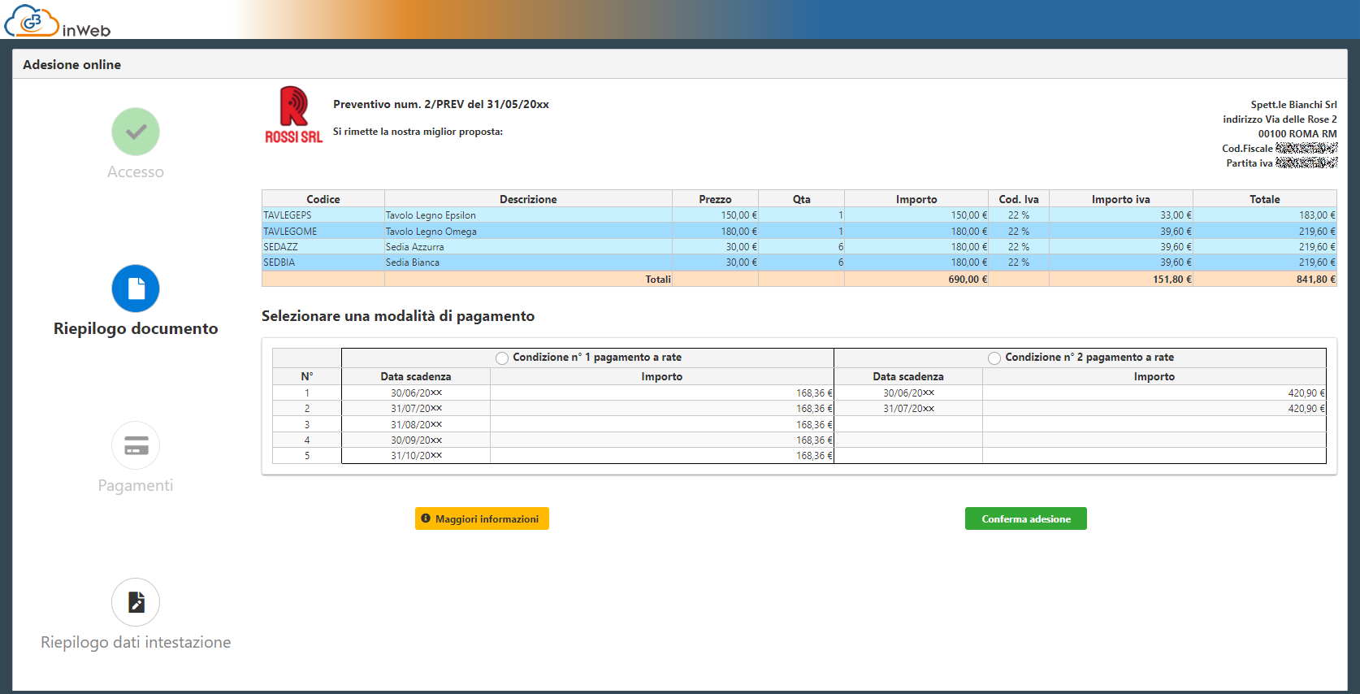Click the G3 inWeb cloud logo
The height and width of the screenshot is (694, 1360).
[57, 20]
